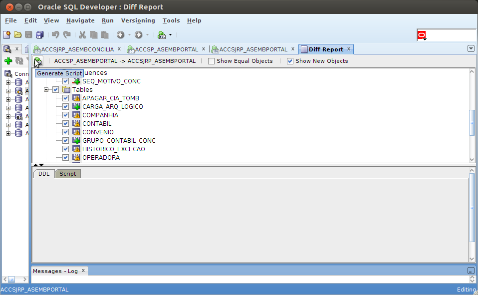Uncheck the CONVENIO table checkbox
478x295 pixels.
tap(65, 132)
